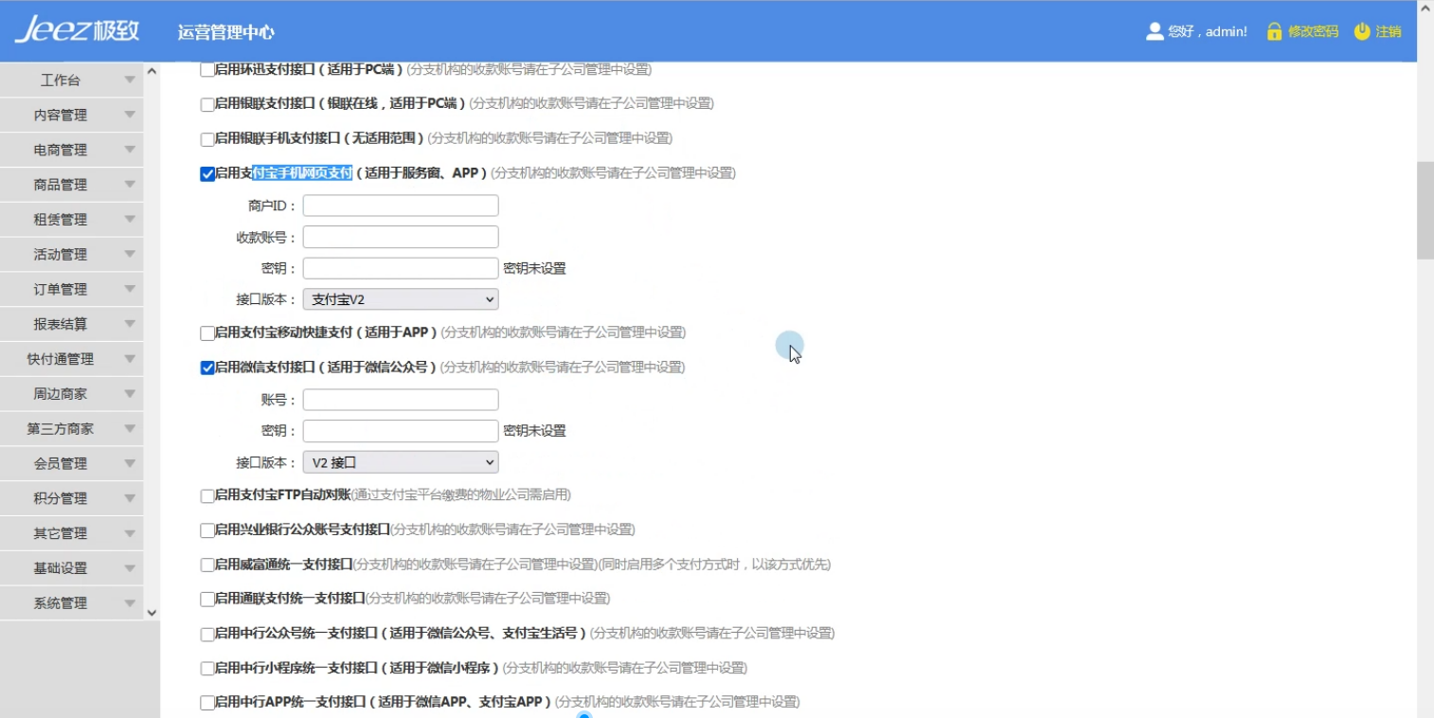Viewport: 1434px width, 718px height.
Task: Expand the 活动管理 sidebar menu arrow
Action: (x=130, y=254)
